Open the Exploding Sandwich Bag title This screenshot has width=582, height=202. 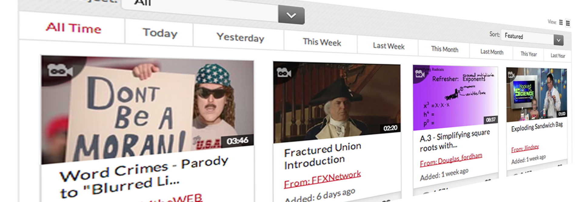coord(537,127)
